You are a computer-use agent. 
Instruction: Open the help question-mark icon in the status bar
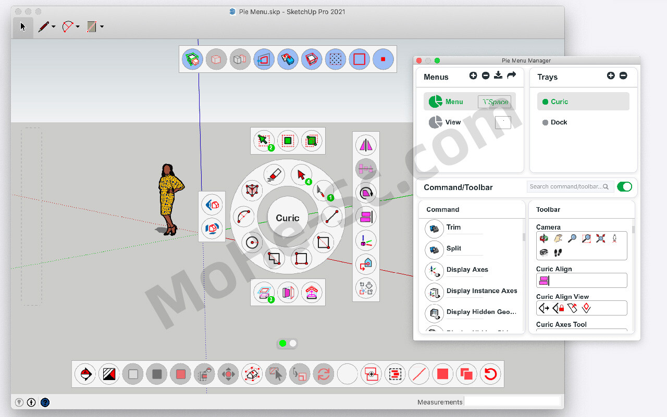(45, 402)
